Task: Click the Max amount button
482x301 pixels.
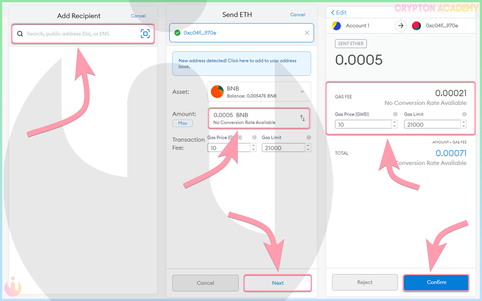Action: pyautogui.click(x=182, y=123)
